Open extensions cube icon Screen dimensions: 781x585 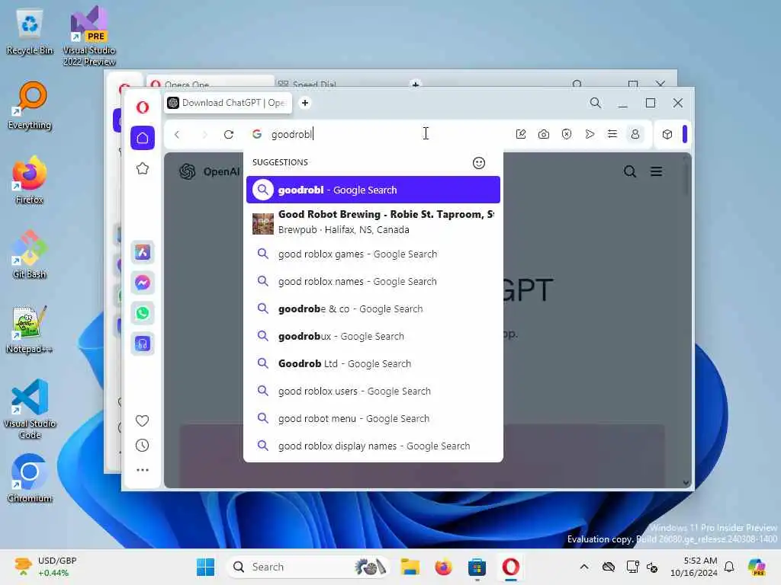(x=667, y=134)
